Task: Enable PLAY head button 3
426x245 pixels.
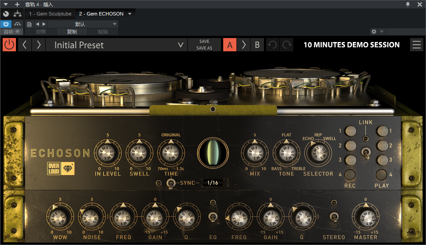Action: 382,160
